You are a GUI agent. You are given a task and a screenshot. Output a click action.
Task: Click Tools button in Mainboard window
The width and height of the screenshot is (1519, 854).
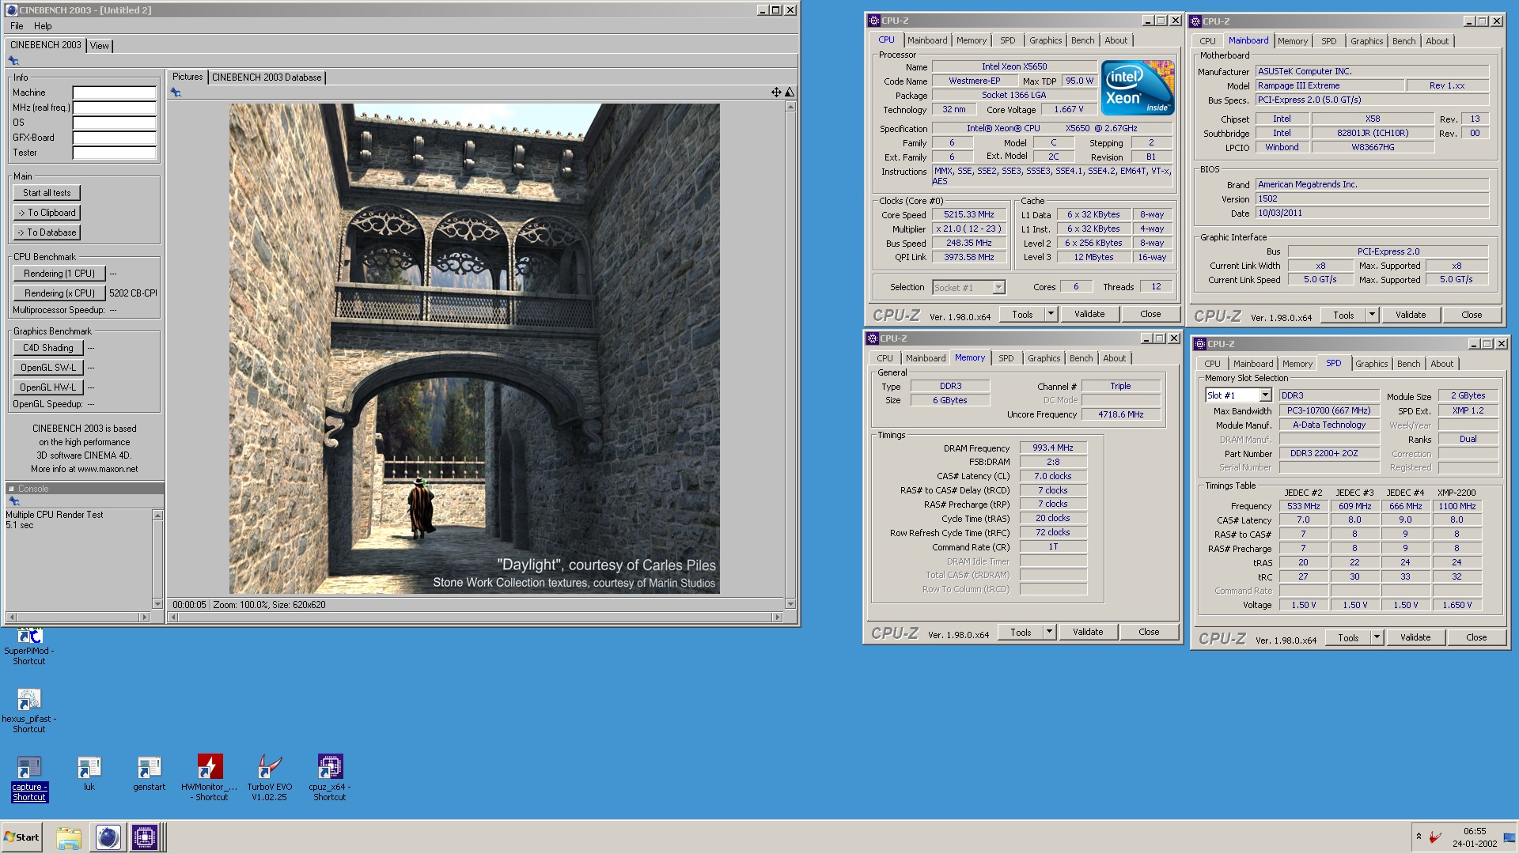[1343, 315]
